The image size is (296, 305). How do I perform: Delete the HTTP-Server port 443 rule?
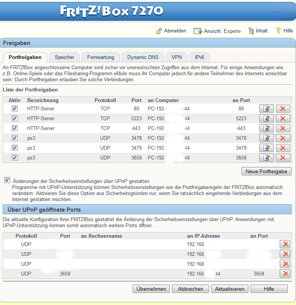point(283,128)
